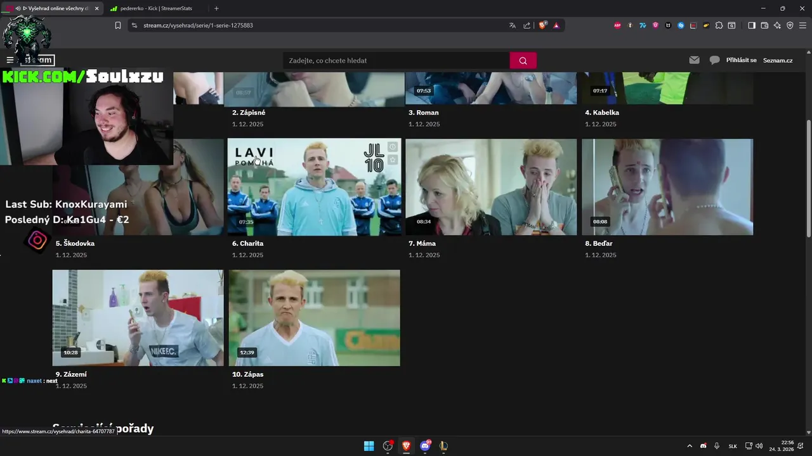Show hidden tray icons chevron
This screenshot has width=812, height=456.
click(x=690, y=446)
